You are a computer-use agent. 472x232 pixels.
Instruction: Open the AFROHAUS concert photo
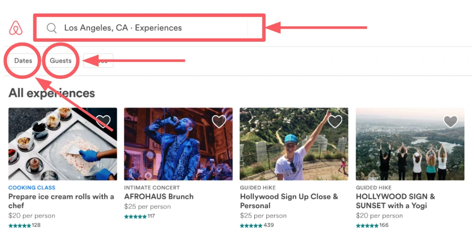pyautogui.click(x=178, y=144)
